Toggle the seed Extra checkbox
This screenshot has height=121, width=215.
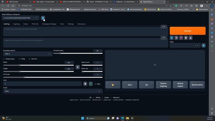coord(95,84)
